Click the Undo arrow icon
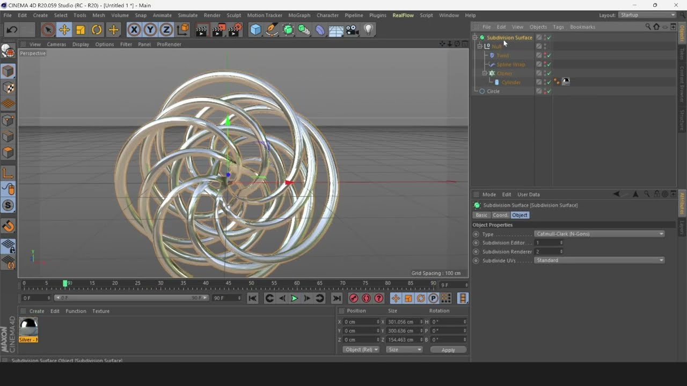The image size is (687, 386). (11, 30)
